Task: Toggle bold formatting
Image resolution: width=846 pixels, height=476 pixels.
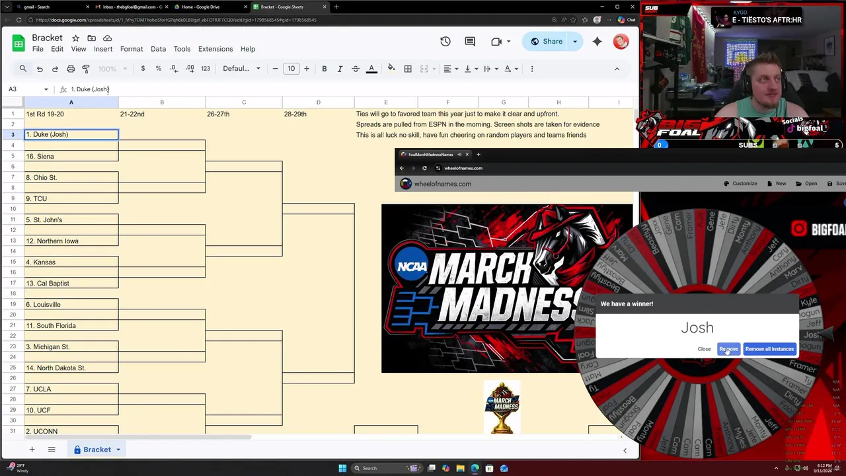Action: (325, 69)
